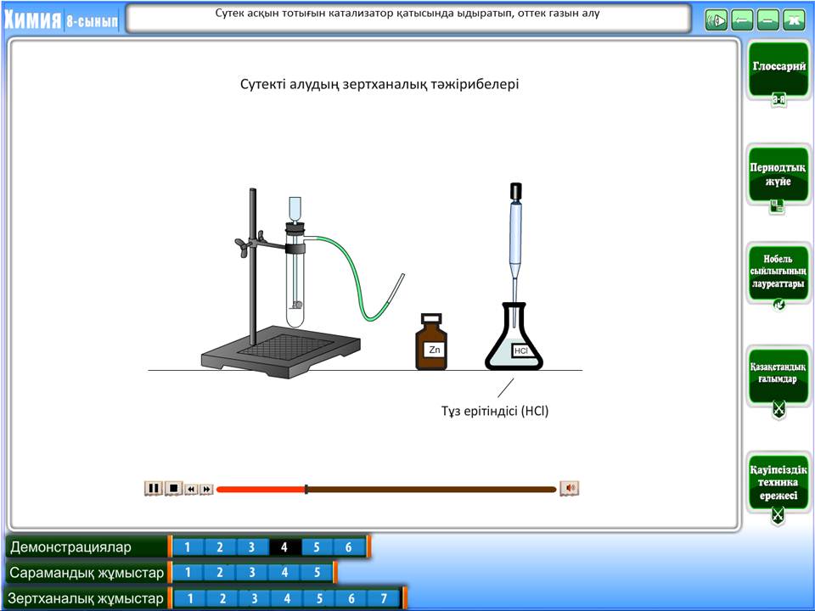Select the active Демонстрациялар item 4

point(284,547)
